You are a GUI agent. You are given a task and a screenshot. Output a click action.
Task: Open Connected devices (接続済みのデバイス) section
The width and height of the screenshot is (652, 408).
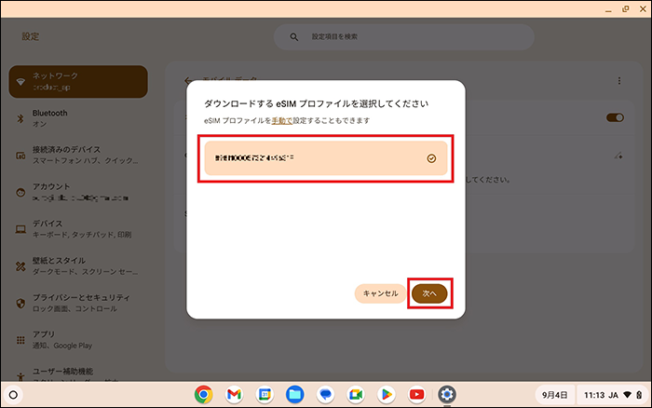click(77, 155)
